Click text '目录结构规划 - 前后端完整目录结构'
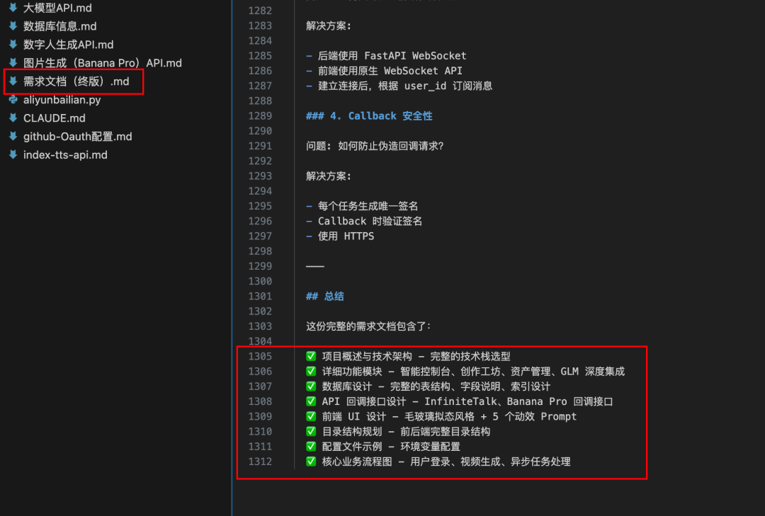 tap(406, 431)
